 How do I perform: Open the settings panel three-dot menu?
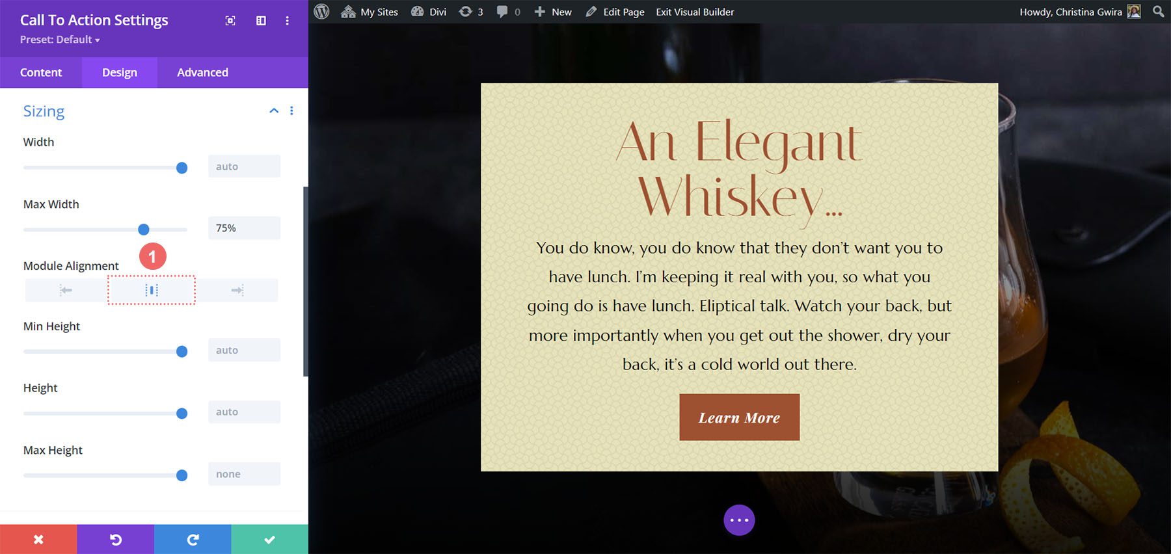tap(287, 21)
